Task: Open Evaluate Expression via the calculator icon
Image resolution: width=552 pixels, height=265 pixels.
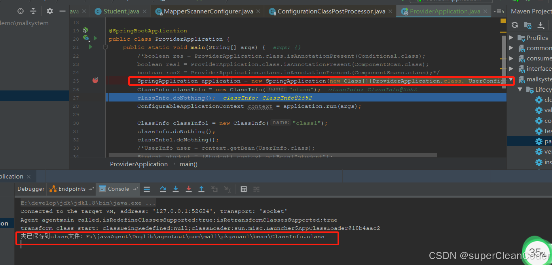Action: coord(243,189)
